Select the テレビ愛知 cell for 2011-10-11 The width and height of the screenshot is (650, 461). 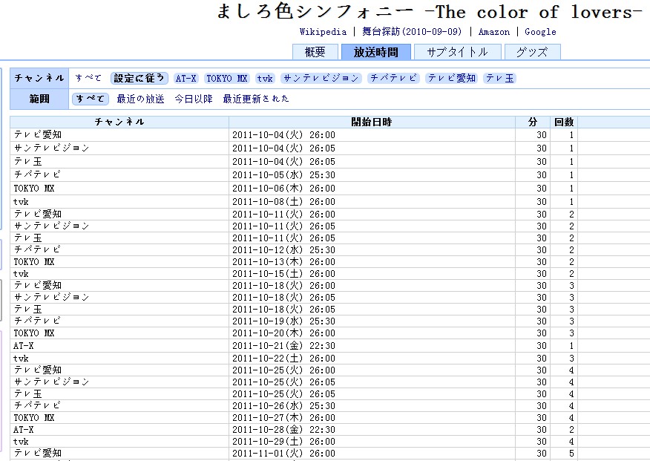[x=119, y=215]
